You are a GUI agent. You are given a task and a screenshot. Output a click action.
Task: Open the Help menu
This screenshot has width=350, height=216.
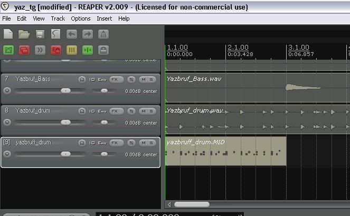tap(124, 18)
